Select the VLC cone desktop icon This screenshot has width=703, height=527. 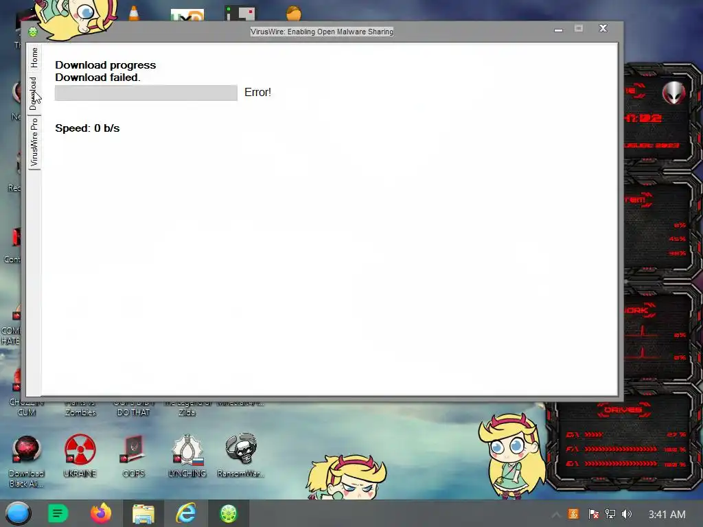pos(134,13)
